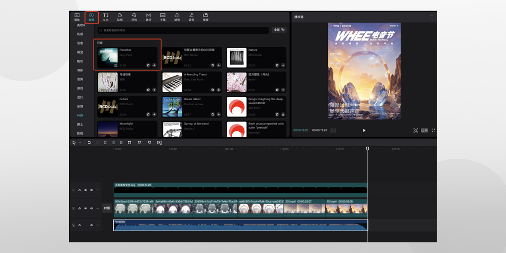Hide the main video track via eye
The width and height of the screenshot is (506, 253).
[86, 208]
